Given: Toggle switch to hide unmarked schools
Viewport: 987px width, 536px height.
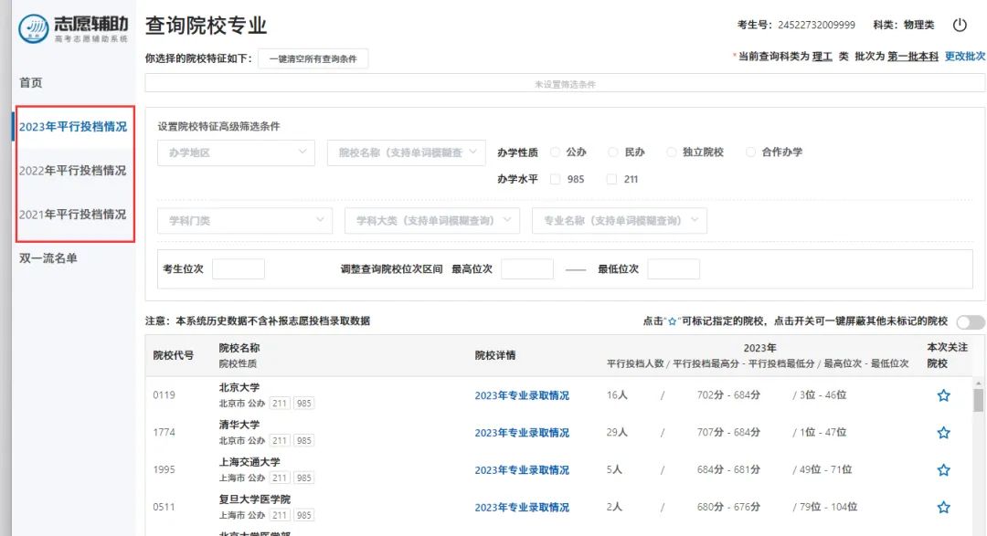Looking at the screenshot, I should pos(970,321).
